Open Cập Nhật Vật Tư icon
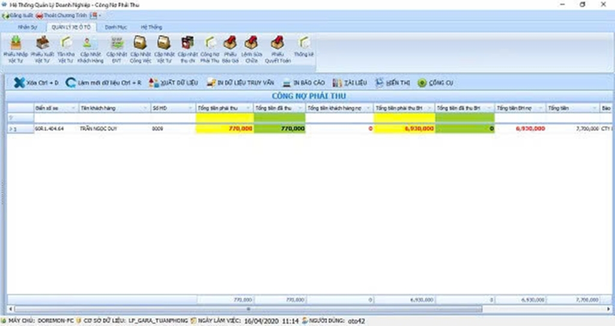 (164, 43)
